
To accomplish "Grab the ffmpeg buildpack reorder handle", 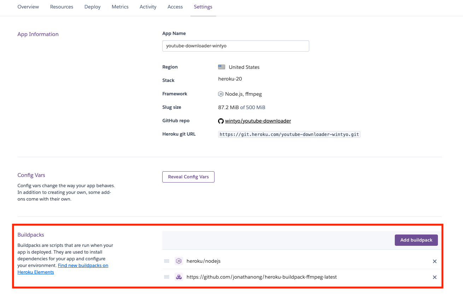I will 167,277.
